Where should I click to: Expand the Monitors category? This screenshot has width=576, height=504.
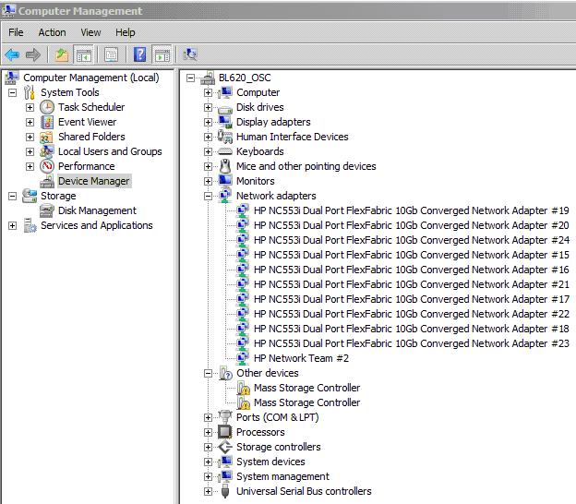click(x=208, y=181)
